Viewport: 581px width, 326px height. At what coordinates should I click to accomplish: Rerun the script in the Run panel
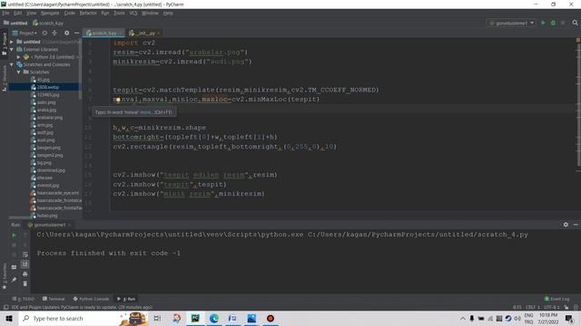point(15,235)
